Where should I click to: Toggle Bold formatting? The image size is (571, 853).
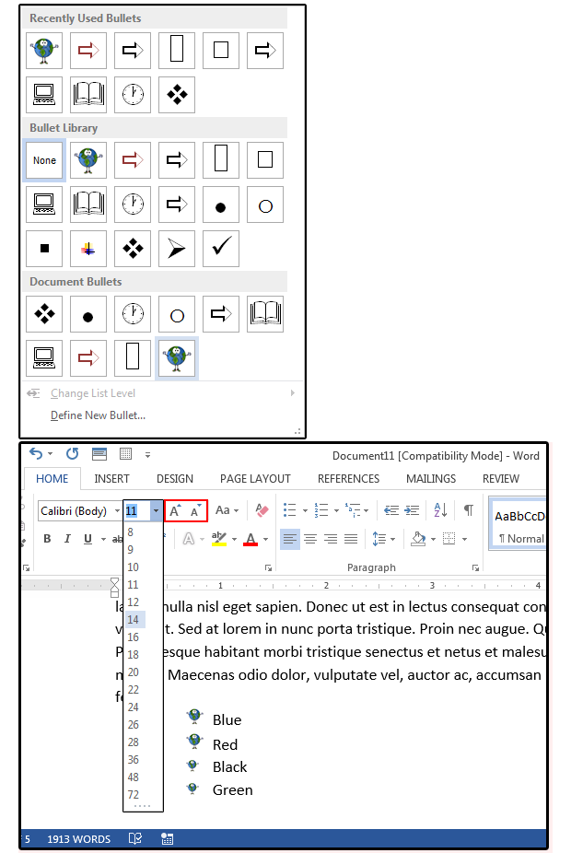47,539
